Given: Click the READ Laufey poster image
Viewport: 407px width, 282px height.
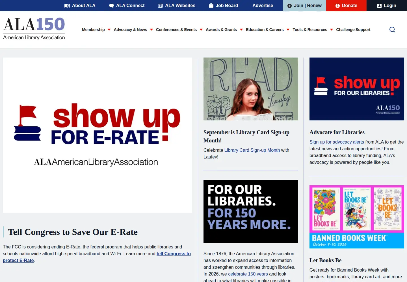Looking at the screenshot, I should [251, 89].
